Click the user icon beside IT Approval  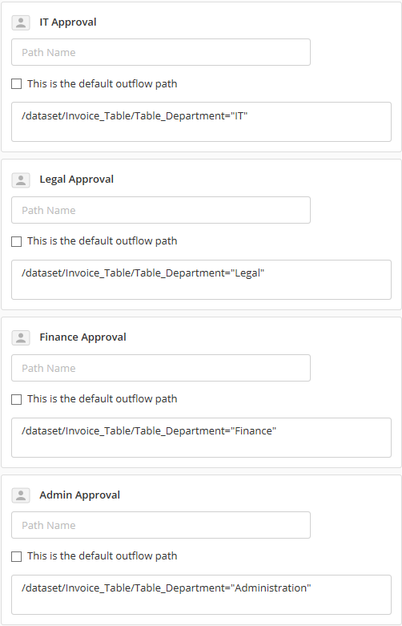click(21, 22)
